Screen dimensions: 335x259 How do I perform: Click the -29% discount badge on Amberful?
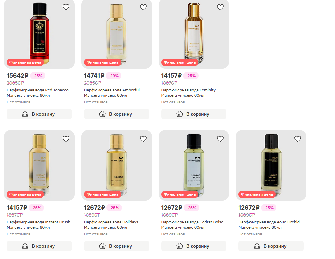113,76
